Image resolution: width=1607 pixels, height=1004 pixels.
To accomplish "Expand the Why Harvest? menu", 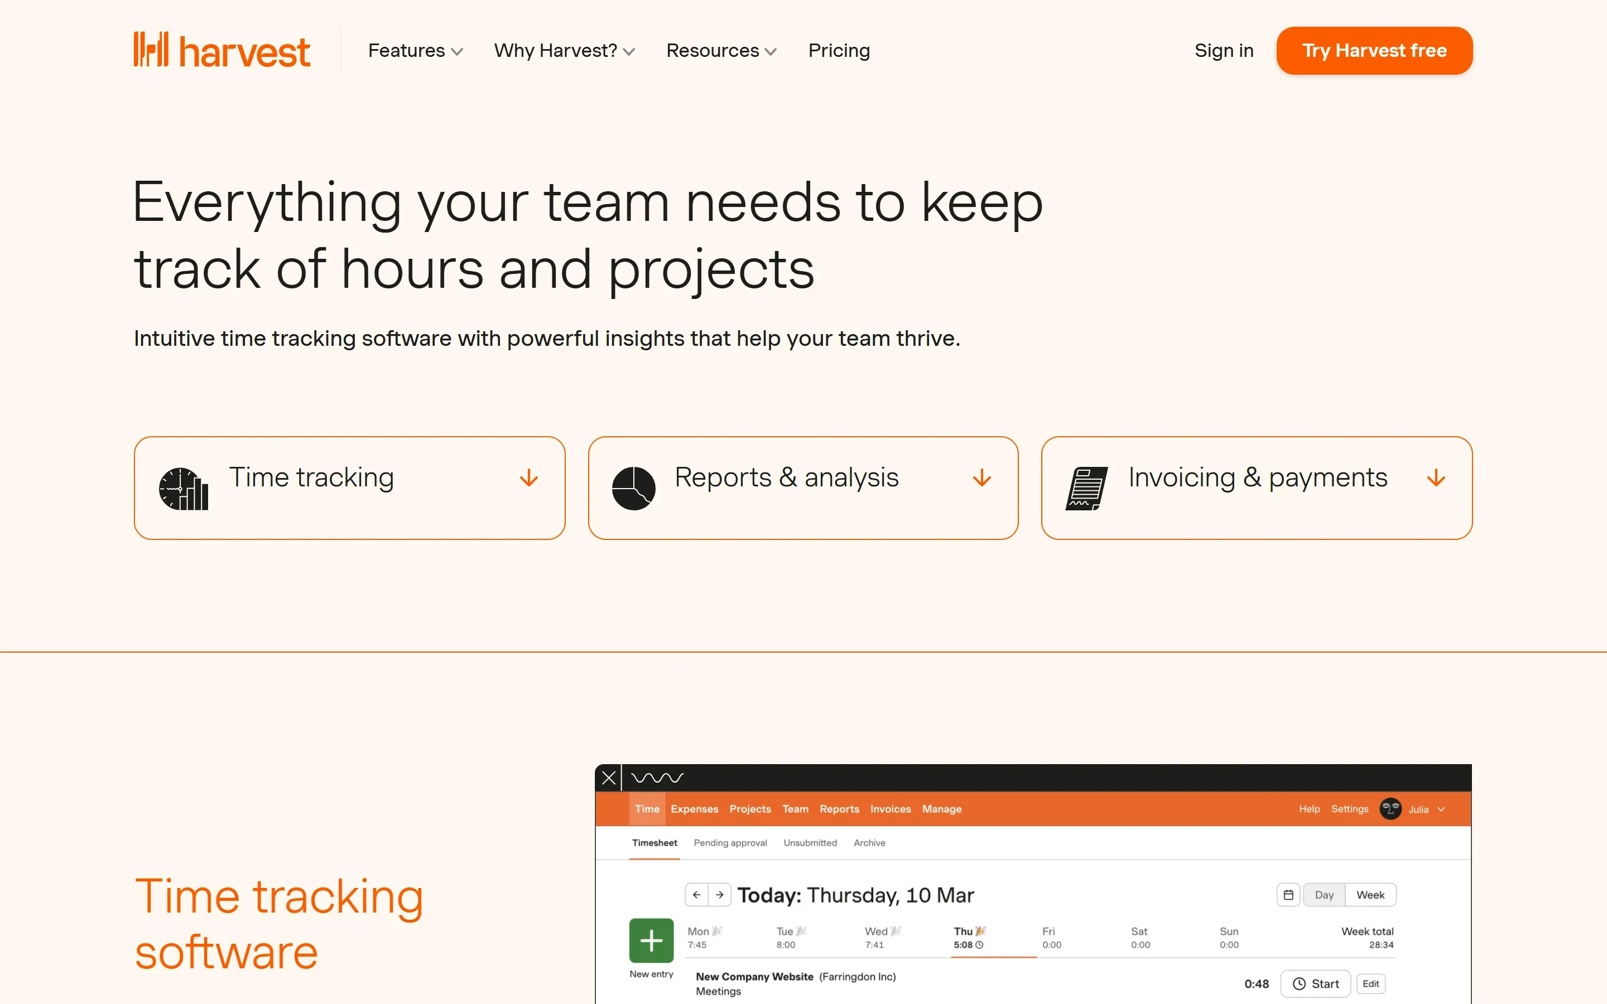I will (x=565, y=50).
